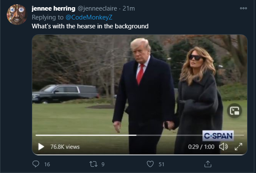Share the tweet

coord(208,164)
